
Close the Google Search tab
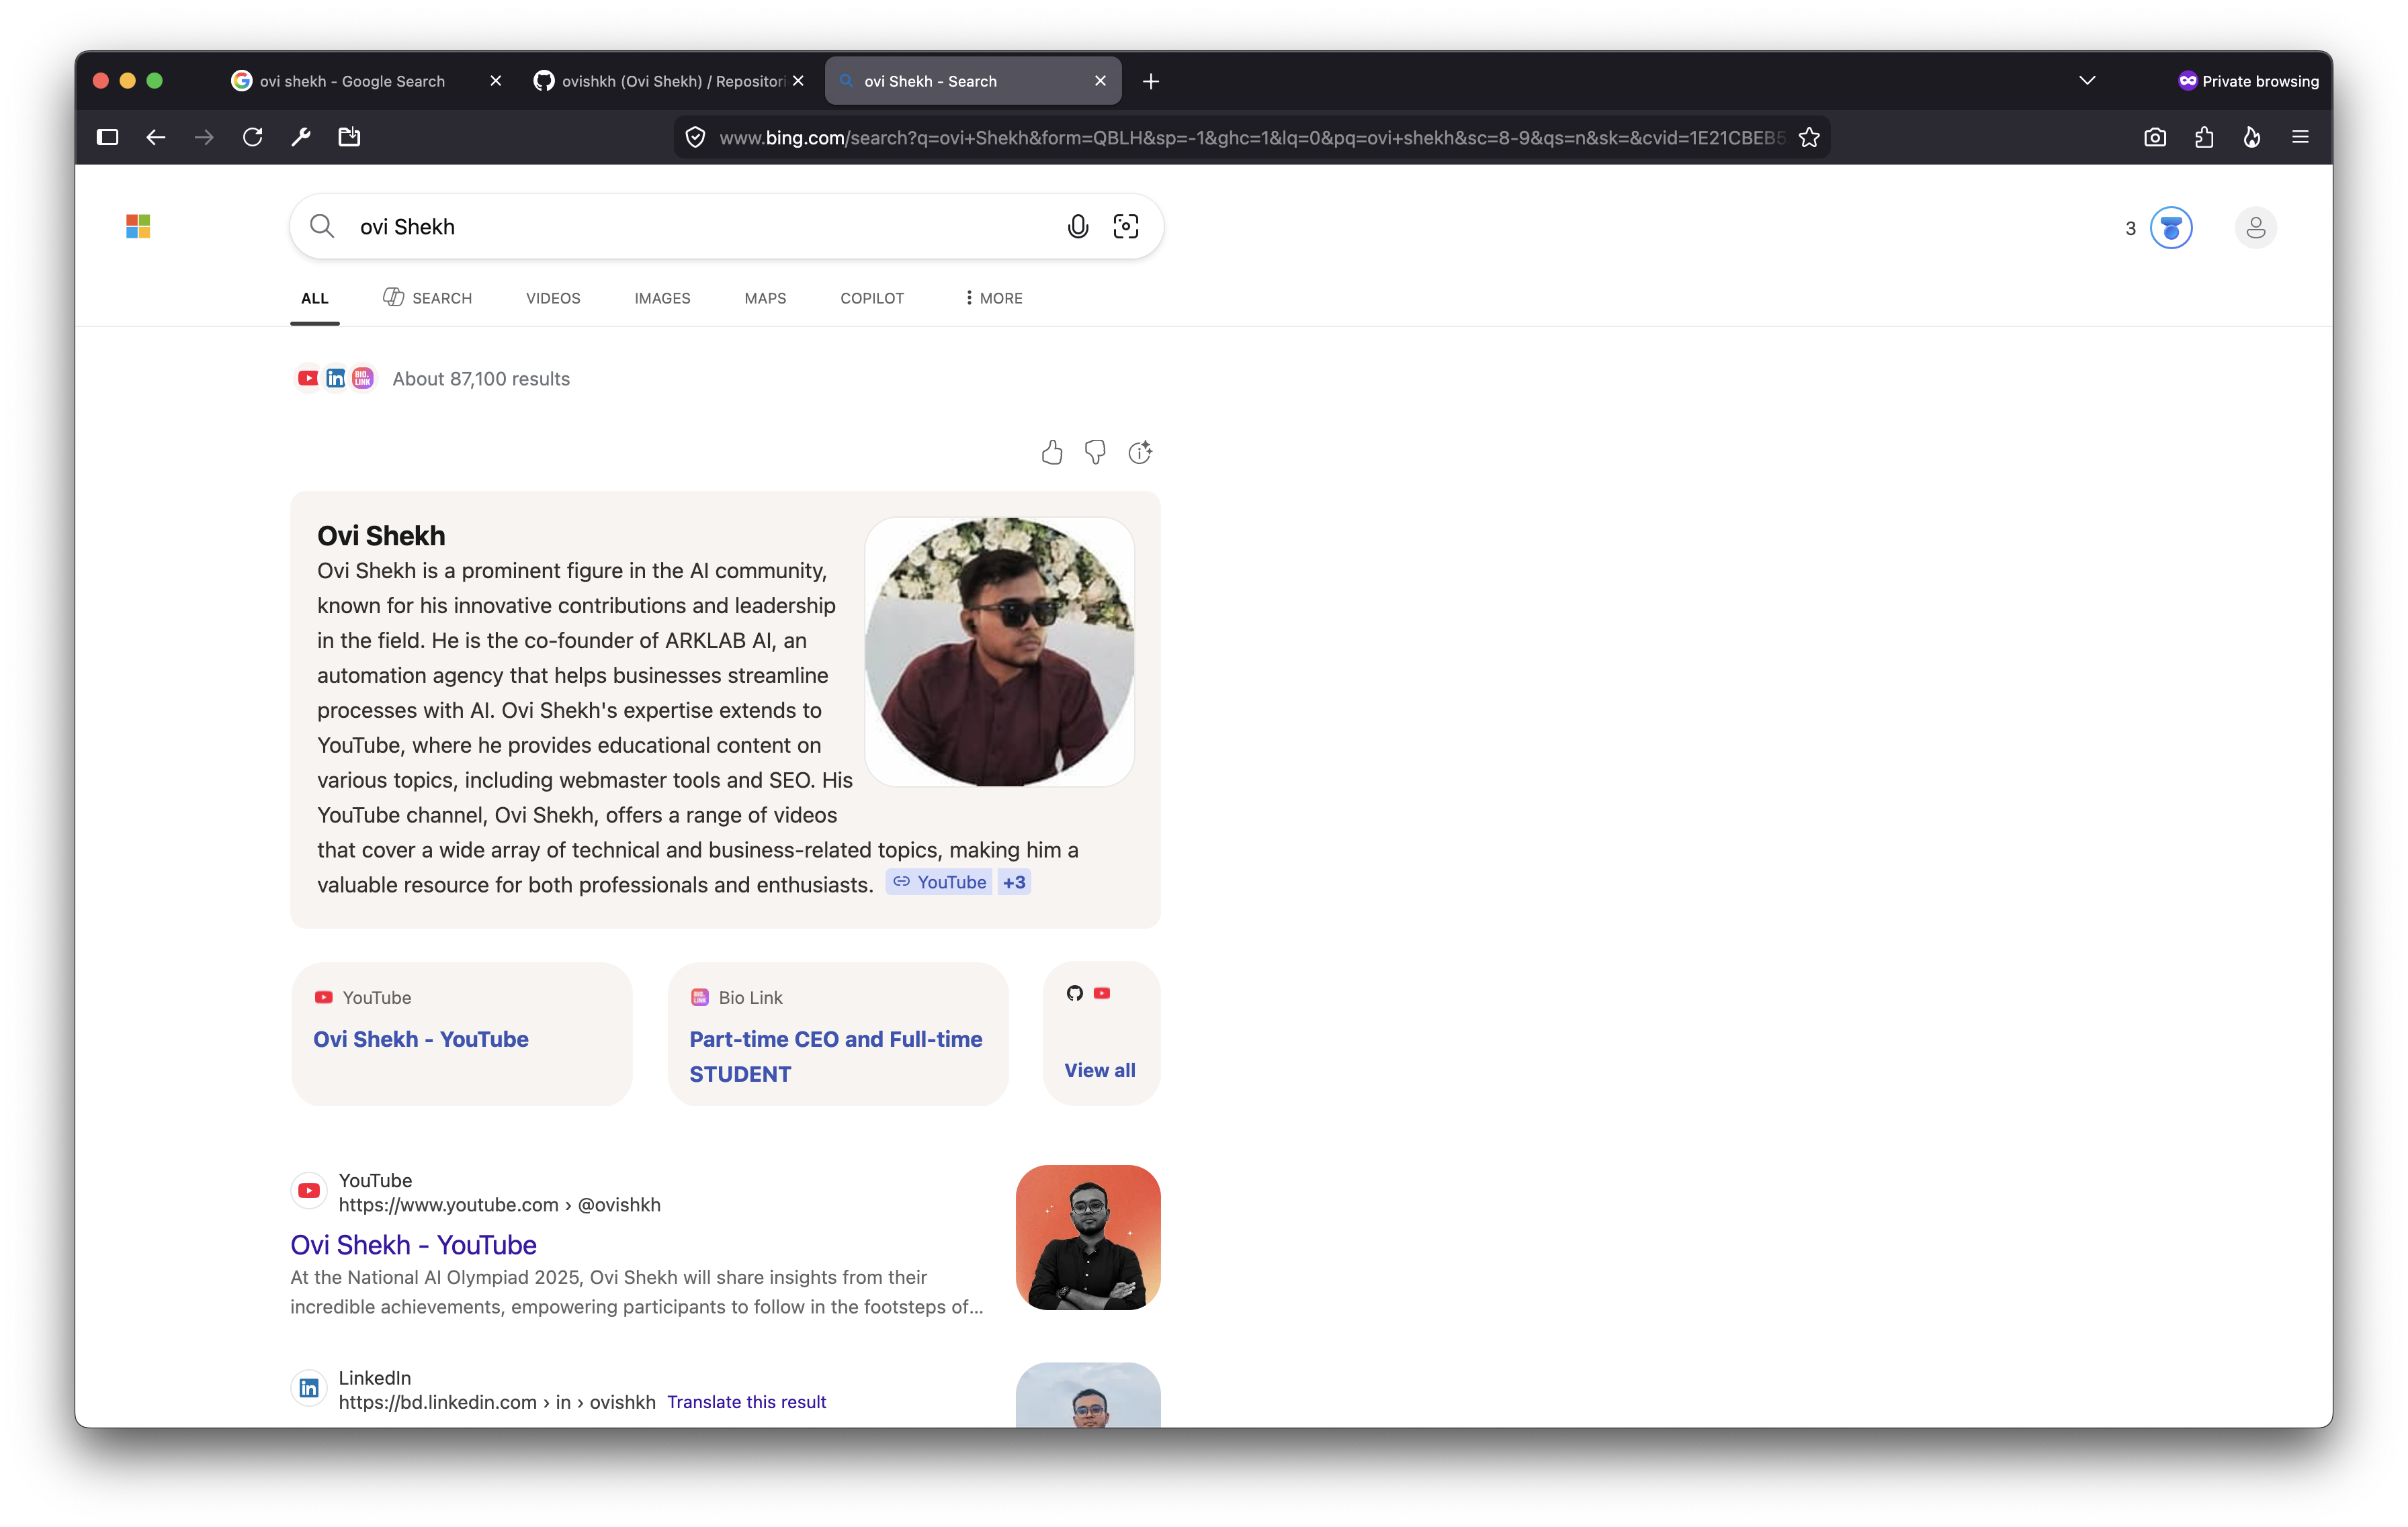[496, 81]
